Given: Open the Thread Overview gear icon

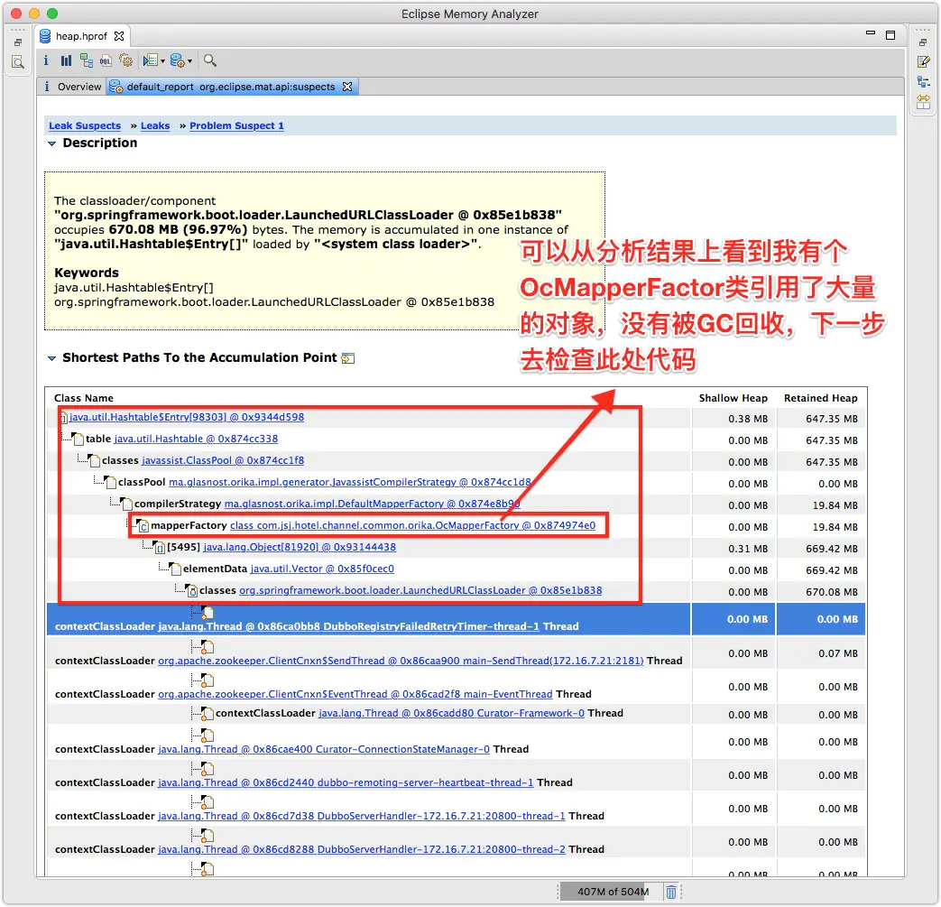Looking at the screenshot, I should click(x=125, y=60).
